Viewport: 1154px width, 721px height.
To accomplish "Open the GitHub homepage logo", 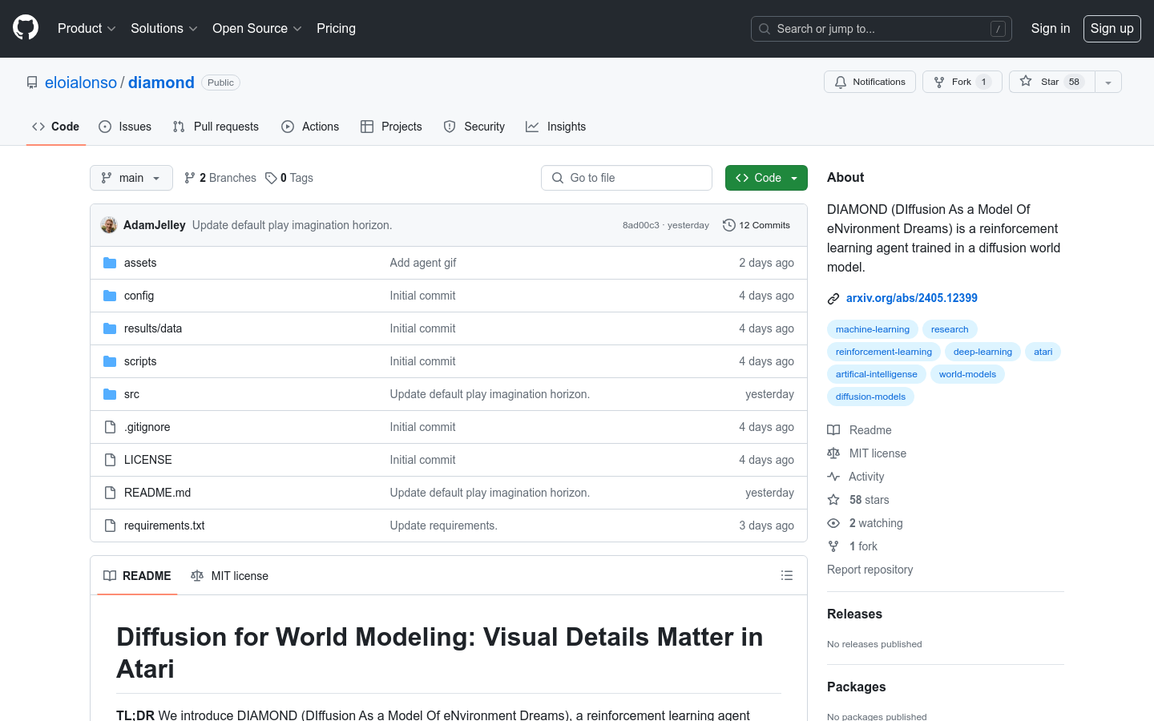I will [26, 28].
